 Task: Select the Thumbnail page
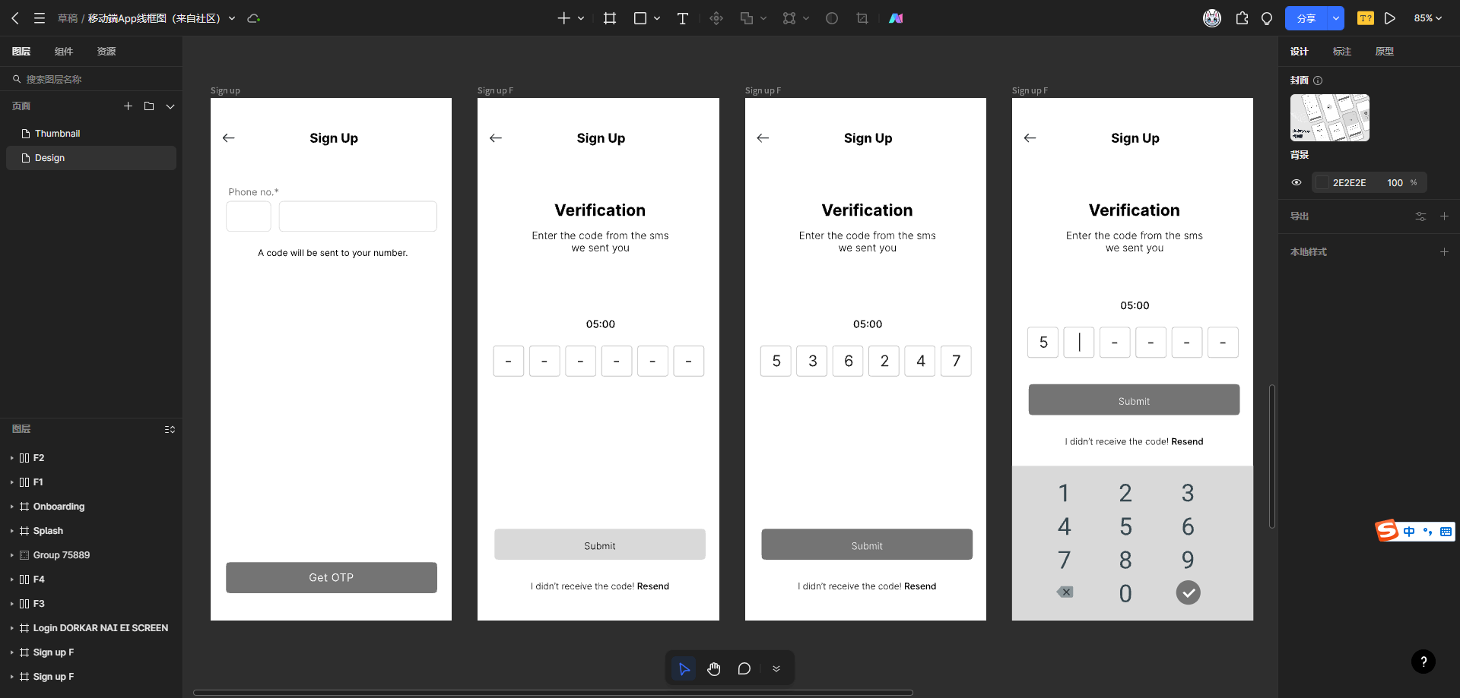91,134
